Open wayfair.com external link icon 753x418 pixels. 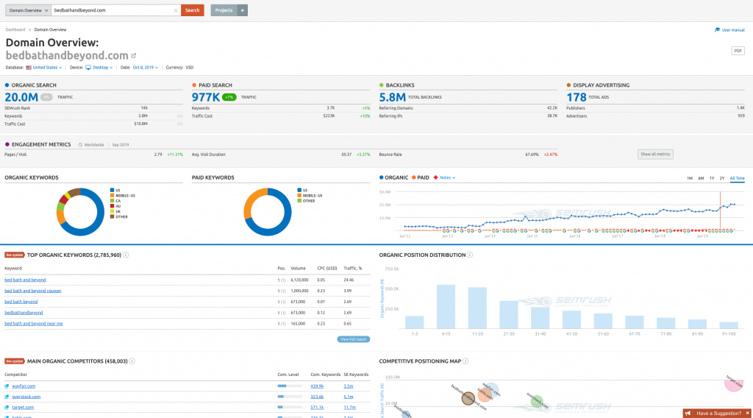[x=7, y=386]
